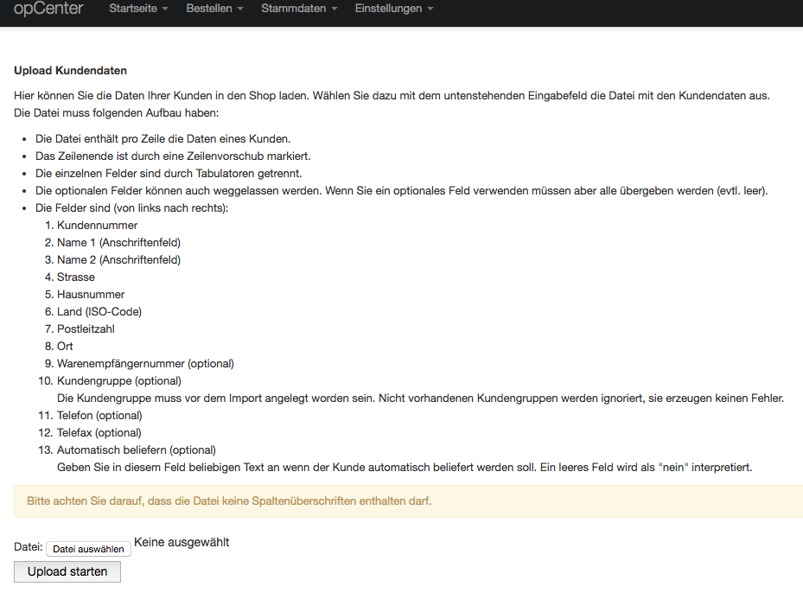Expand the caret next to Stammdaten
This screenshot has width=803, height=593.
coord(334,10)
